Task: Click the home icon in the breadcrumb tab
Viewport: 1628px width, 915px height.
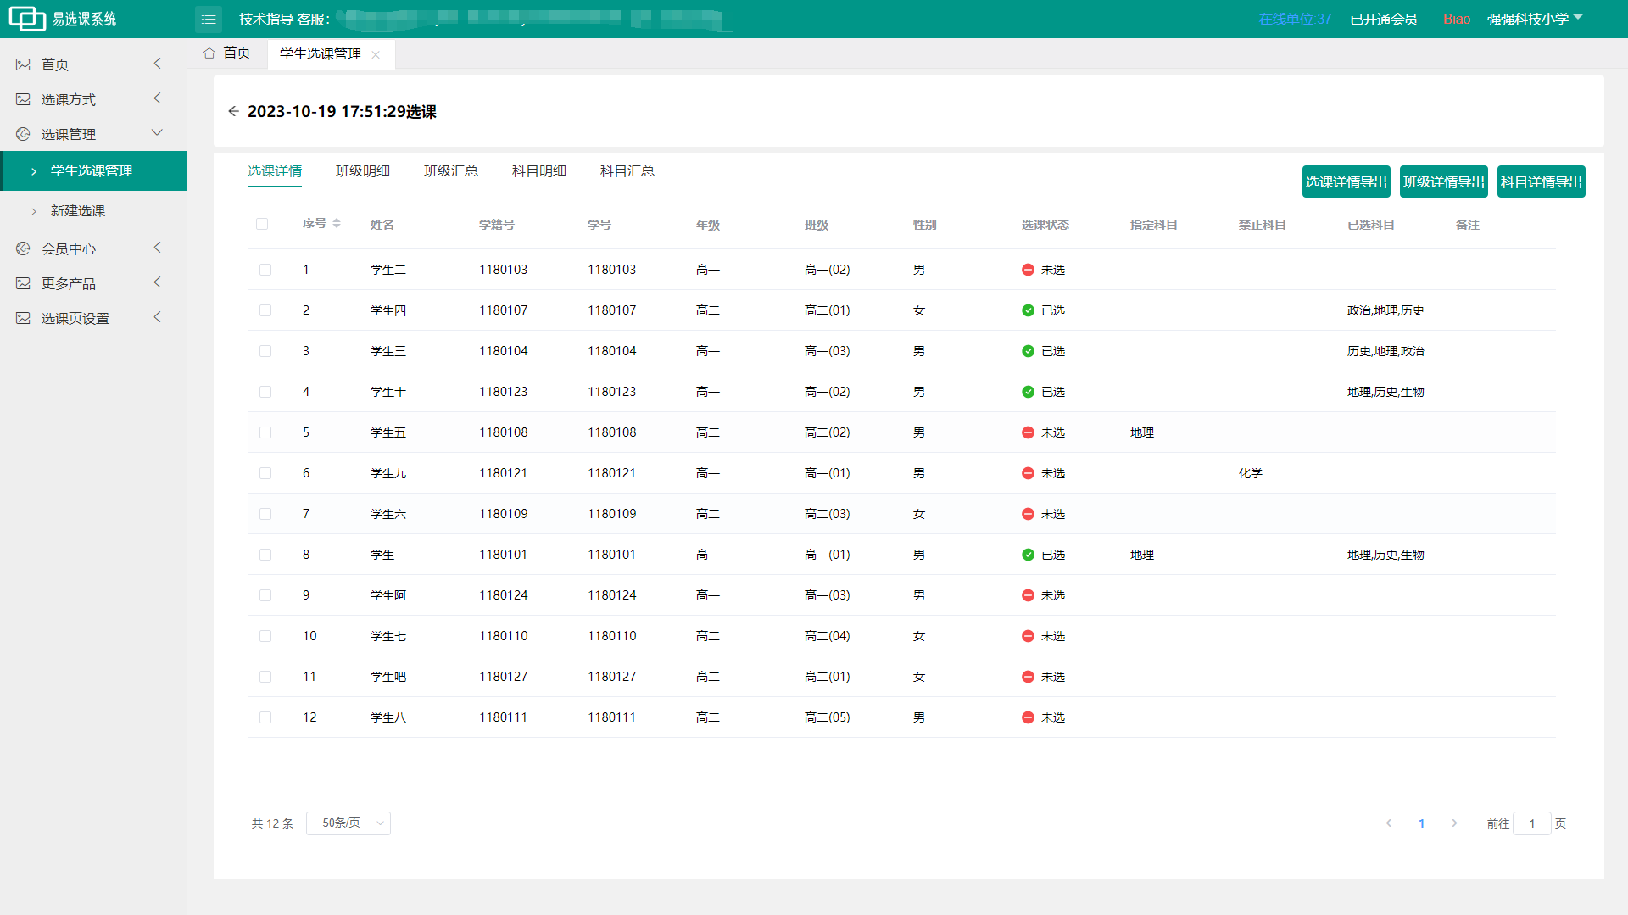Action: [x=209, y=53]
